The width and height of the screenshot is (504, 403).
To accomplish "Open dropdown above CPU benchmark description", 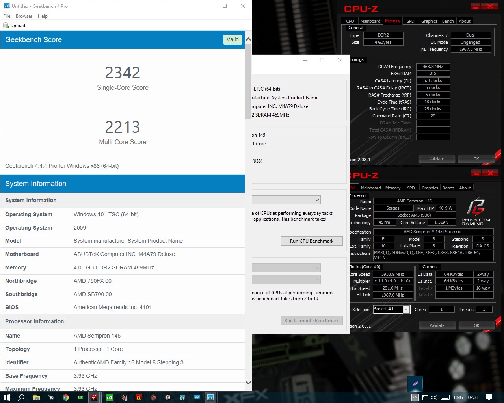I will (x=286, y=200).
